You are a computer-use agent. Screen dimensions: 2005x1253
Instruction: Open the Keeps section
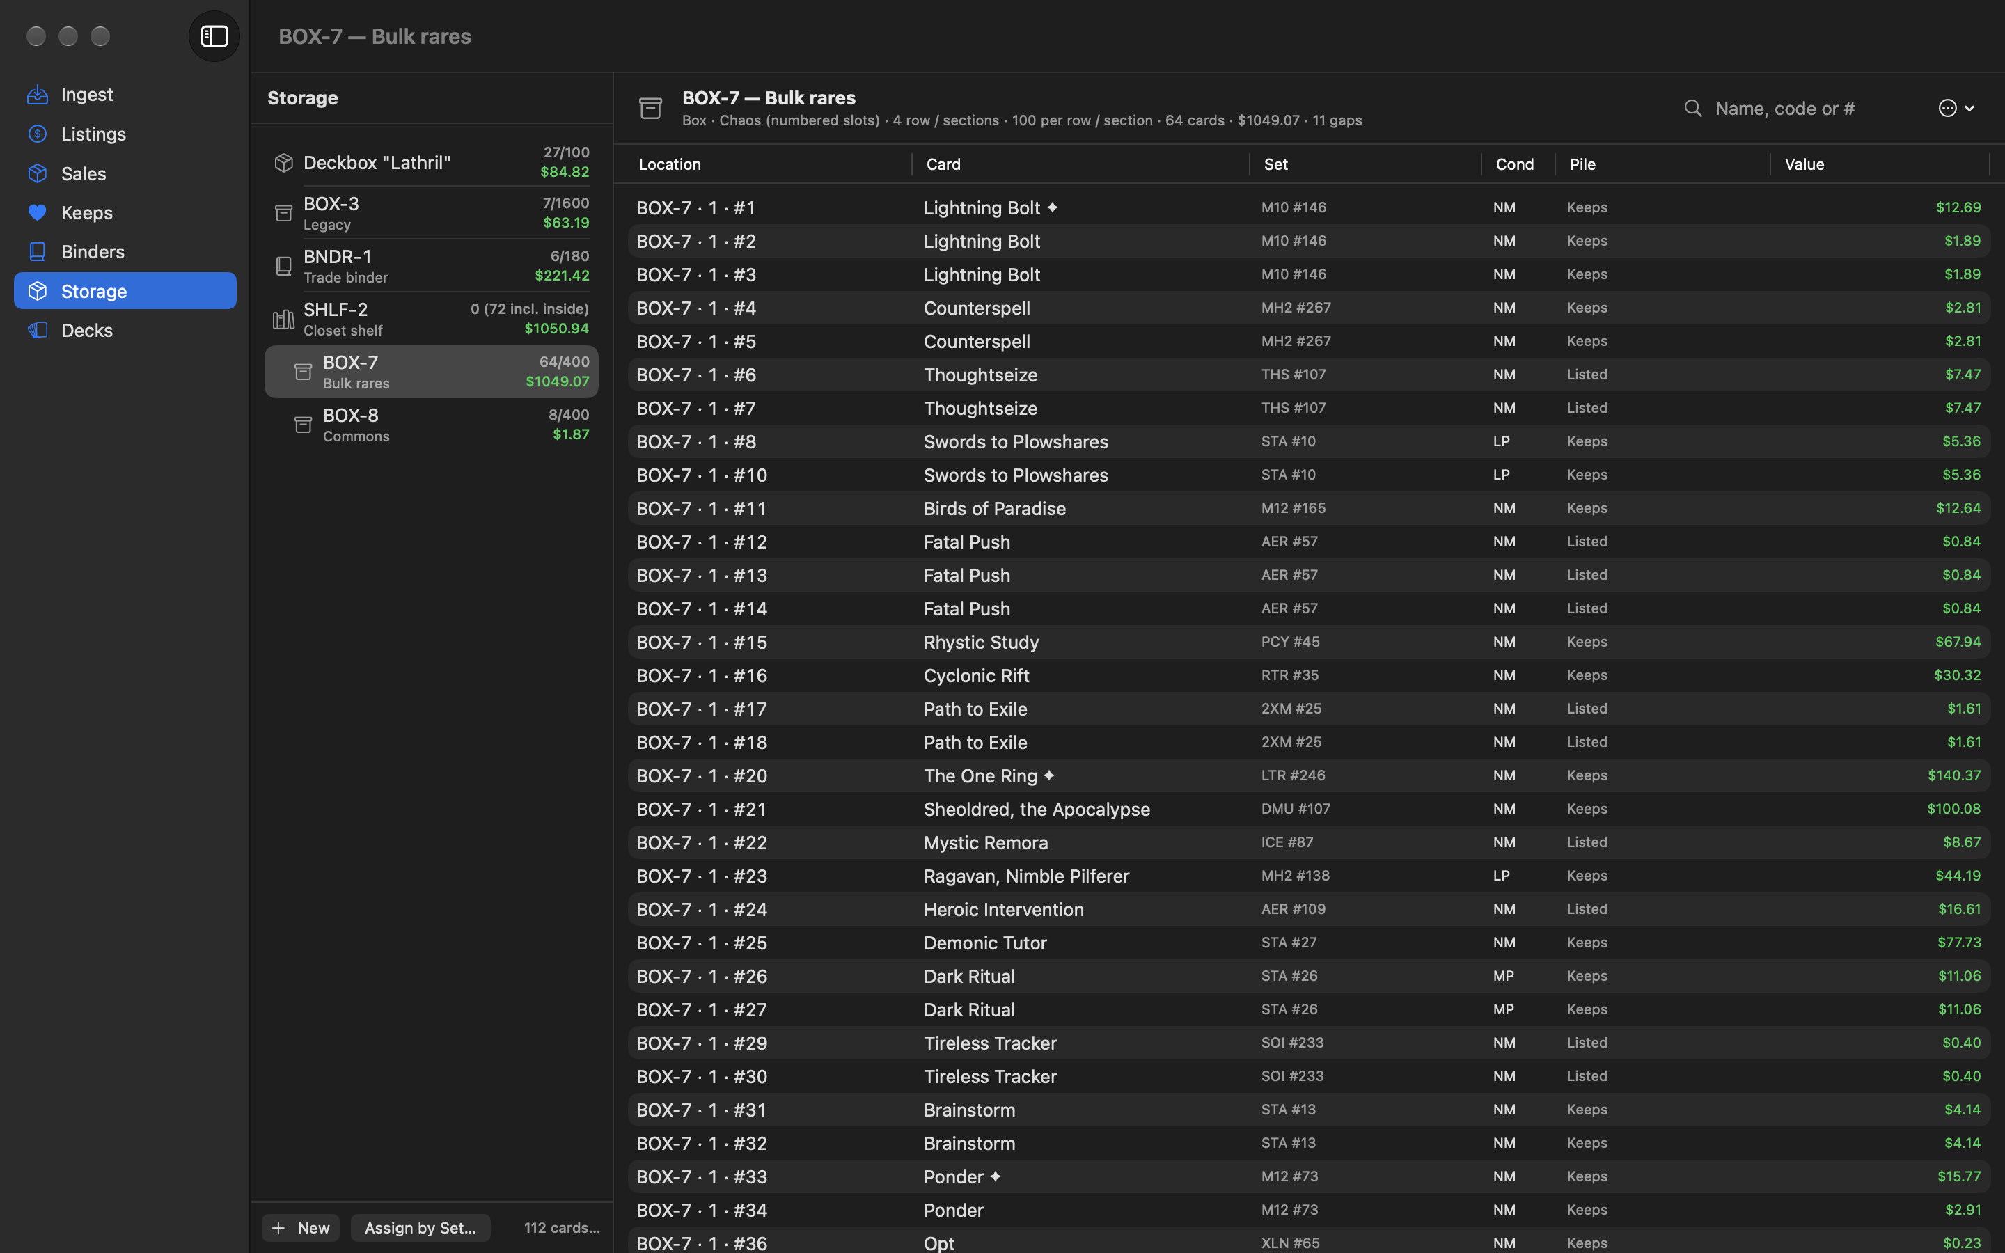pyautogui.click(x=125, y=212)
